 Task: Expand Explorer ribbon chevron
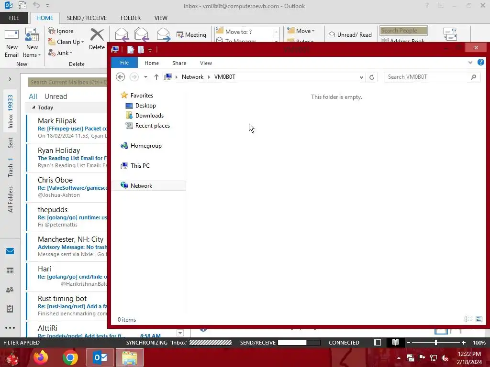pos(470,63)
